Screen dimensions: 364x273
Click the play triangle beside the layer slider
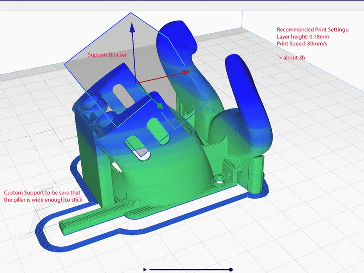point(145,270)
